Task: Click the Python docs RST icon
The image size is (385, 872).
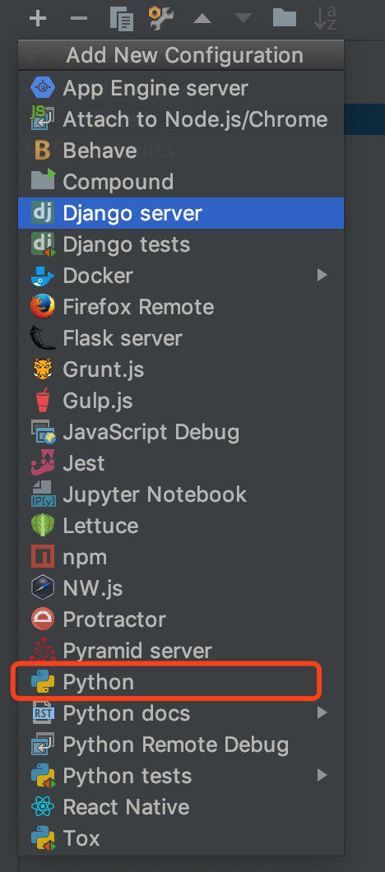Action: coord(43,713)
